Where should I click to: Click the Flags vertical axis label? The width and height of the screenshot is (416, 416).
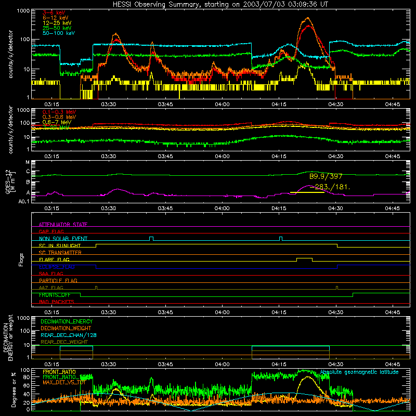[x=21, y=259]
